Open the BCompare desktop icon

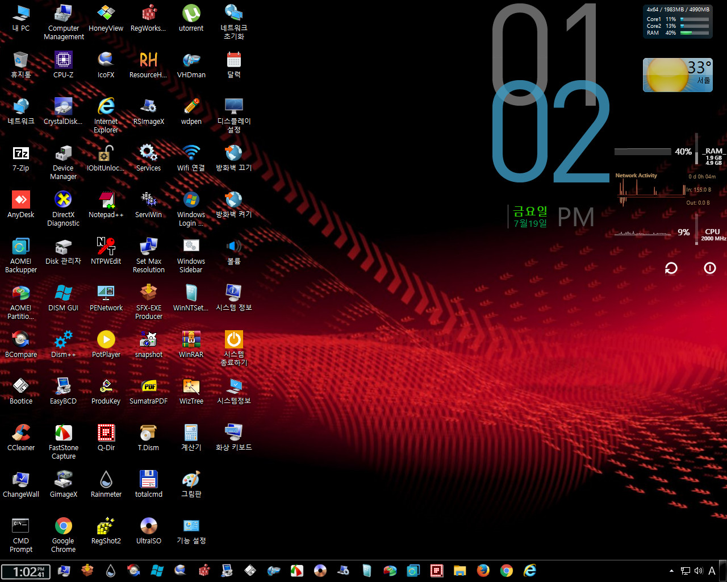[20, 344]
